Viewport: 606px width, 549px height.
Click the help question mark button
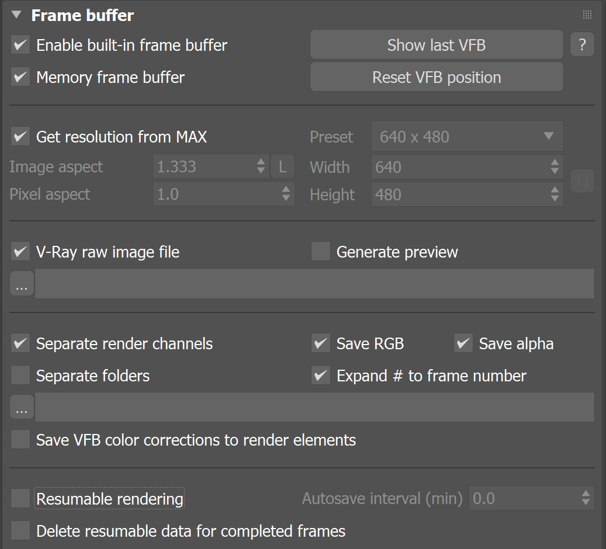(582, 45)
